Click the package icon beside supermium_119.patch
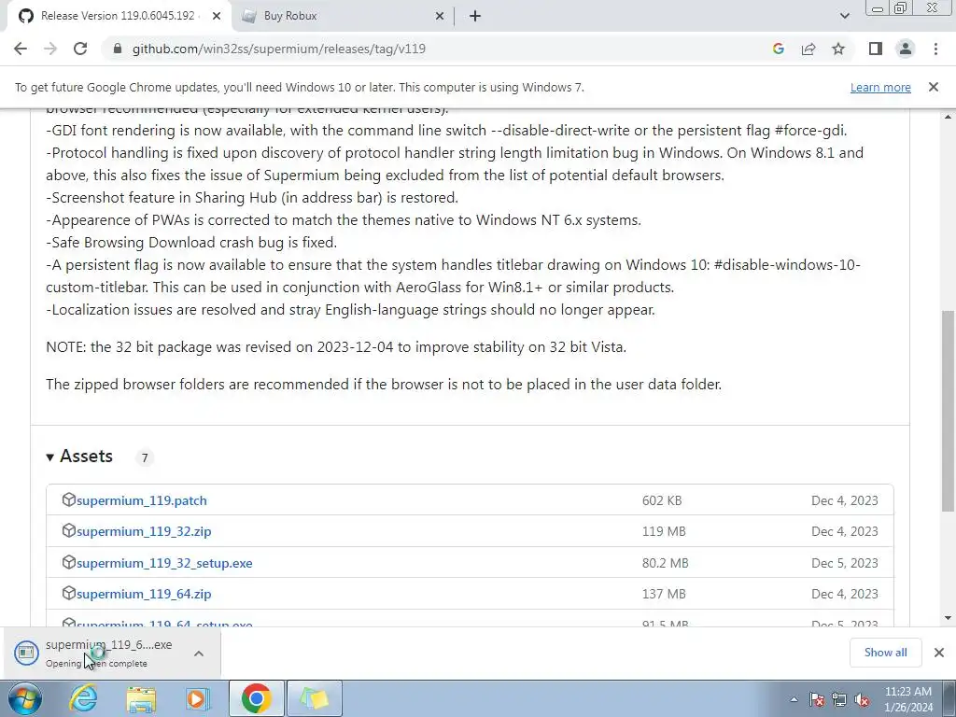The width and height of the screenshot is (956, 717). coord(68,500)
